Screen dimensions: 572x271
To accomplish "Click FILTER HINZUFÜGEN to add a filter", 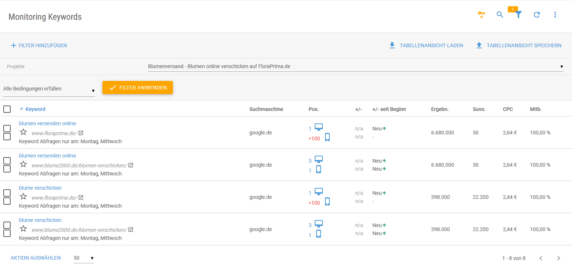I will pyautogui.click(x=39, y=45).
